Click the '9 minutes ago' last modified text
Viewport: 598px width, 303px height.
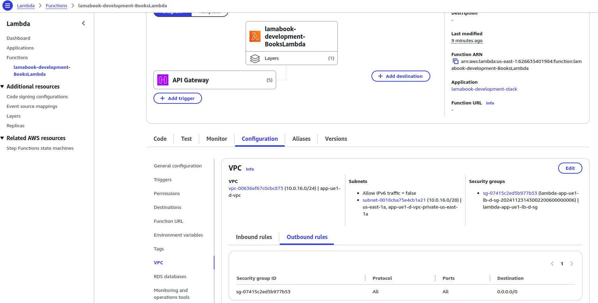click(467, 40)
